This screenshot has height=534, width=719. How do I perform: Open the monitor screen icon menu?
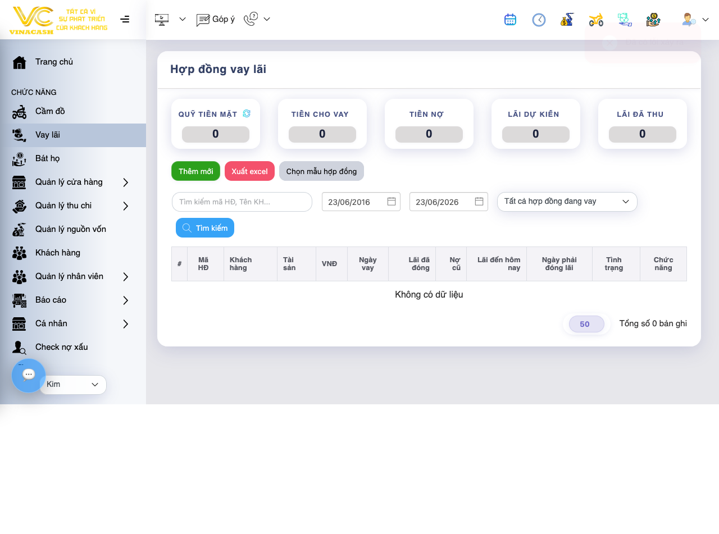(x=162, y=20)
